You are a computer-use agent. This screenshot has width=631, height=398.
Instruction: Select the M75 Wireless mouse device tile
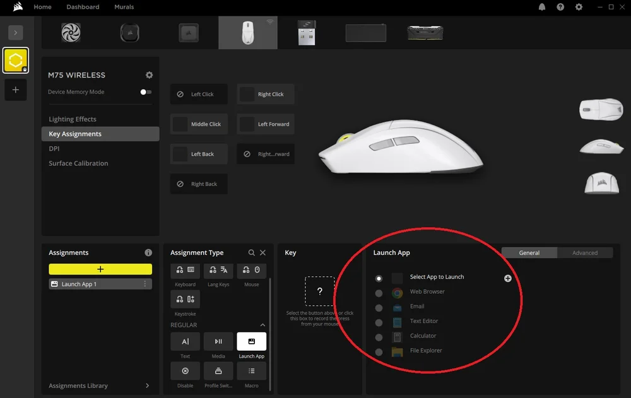(248, 33)
